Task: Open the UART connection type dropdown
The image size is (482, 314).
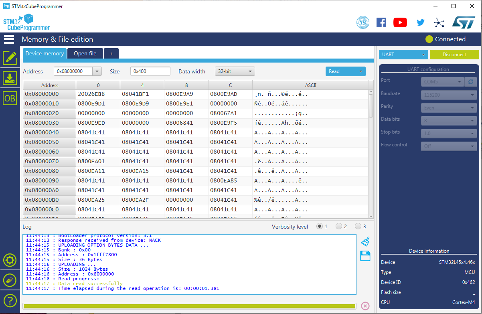Action: [x=403, y=55]
